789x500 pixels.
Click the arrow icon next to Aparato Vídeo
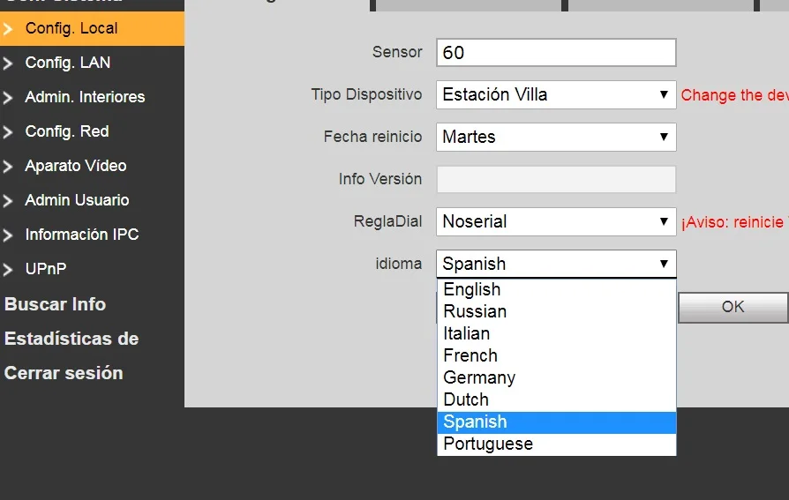click(8, 166)
